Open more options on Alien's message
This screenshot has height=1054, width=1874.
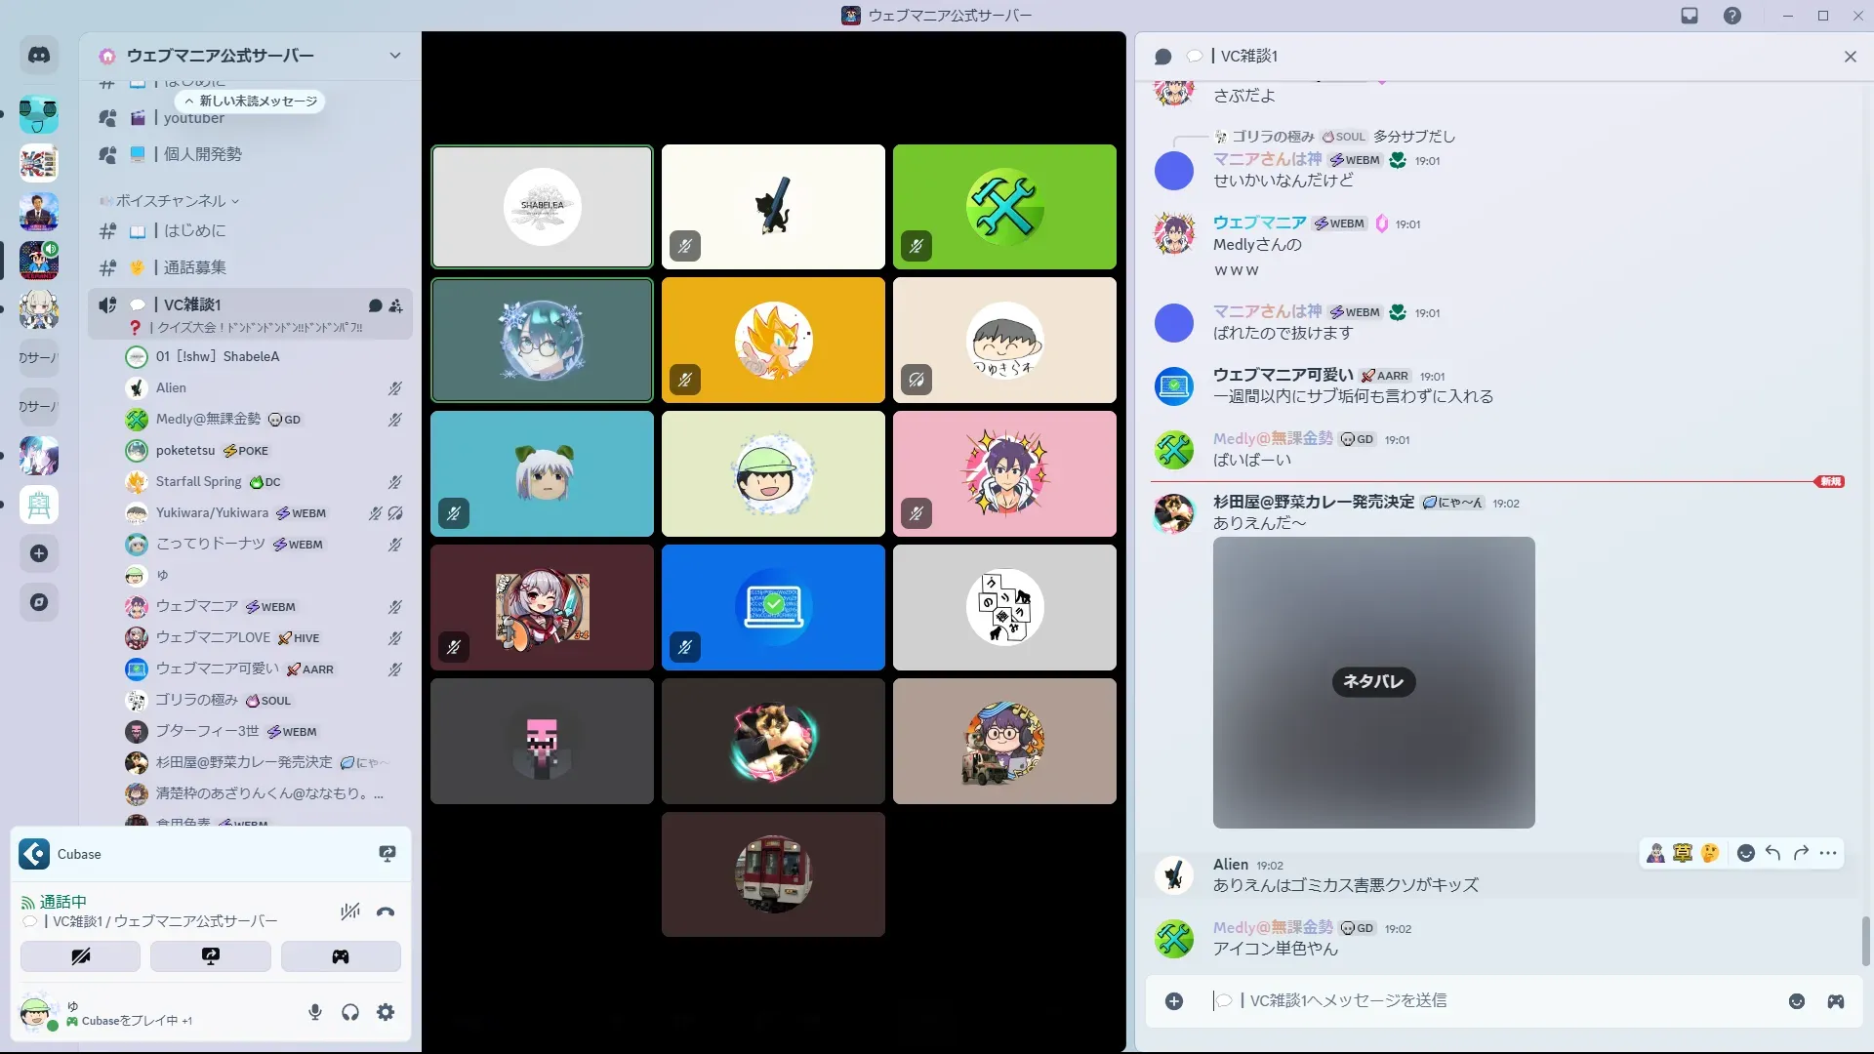click(x=1828, y=853)
